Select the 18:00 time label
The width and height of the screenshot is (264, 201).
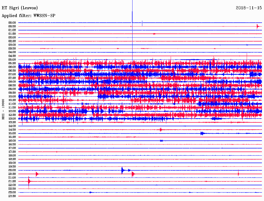pos(12,156)
